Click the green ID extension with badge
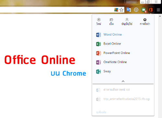This screenshot has height=118, width=162. [144, 10]
